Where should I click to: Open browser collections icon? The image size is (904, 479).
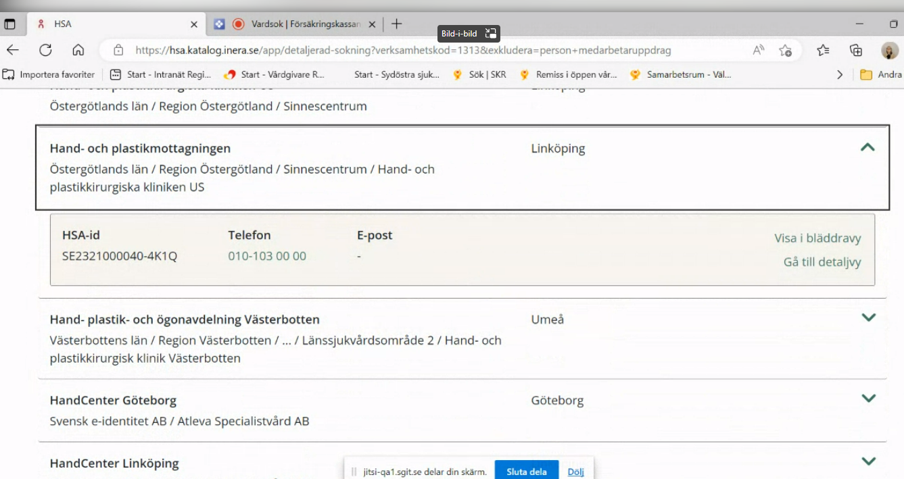point(856,50)
